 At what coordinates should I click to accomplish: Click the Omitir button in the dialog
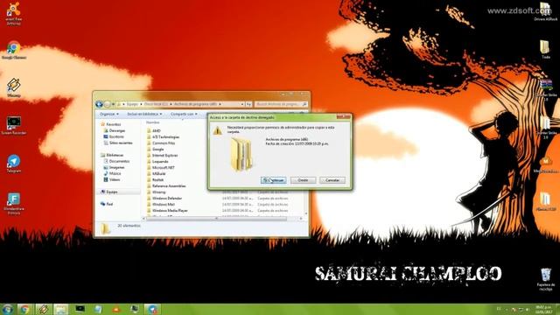click(x=303, y=180)
